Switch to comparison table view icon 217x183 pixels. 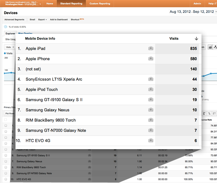209,114
